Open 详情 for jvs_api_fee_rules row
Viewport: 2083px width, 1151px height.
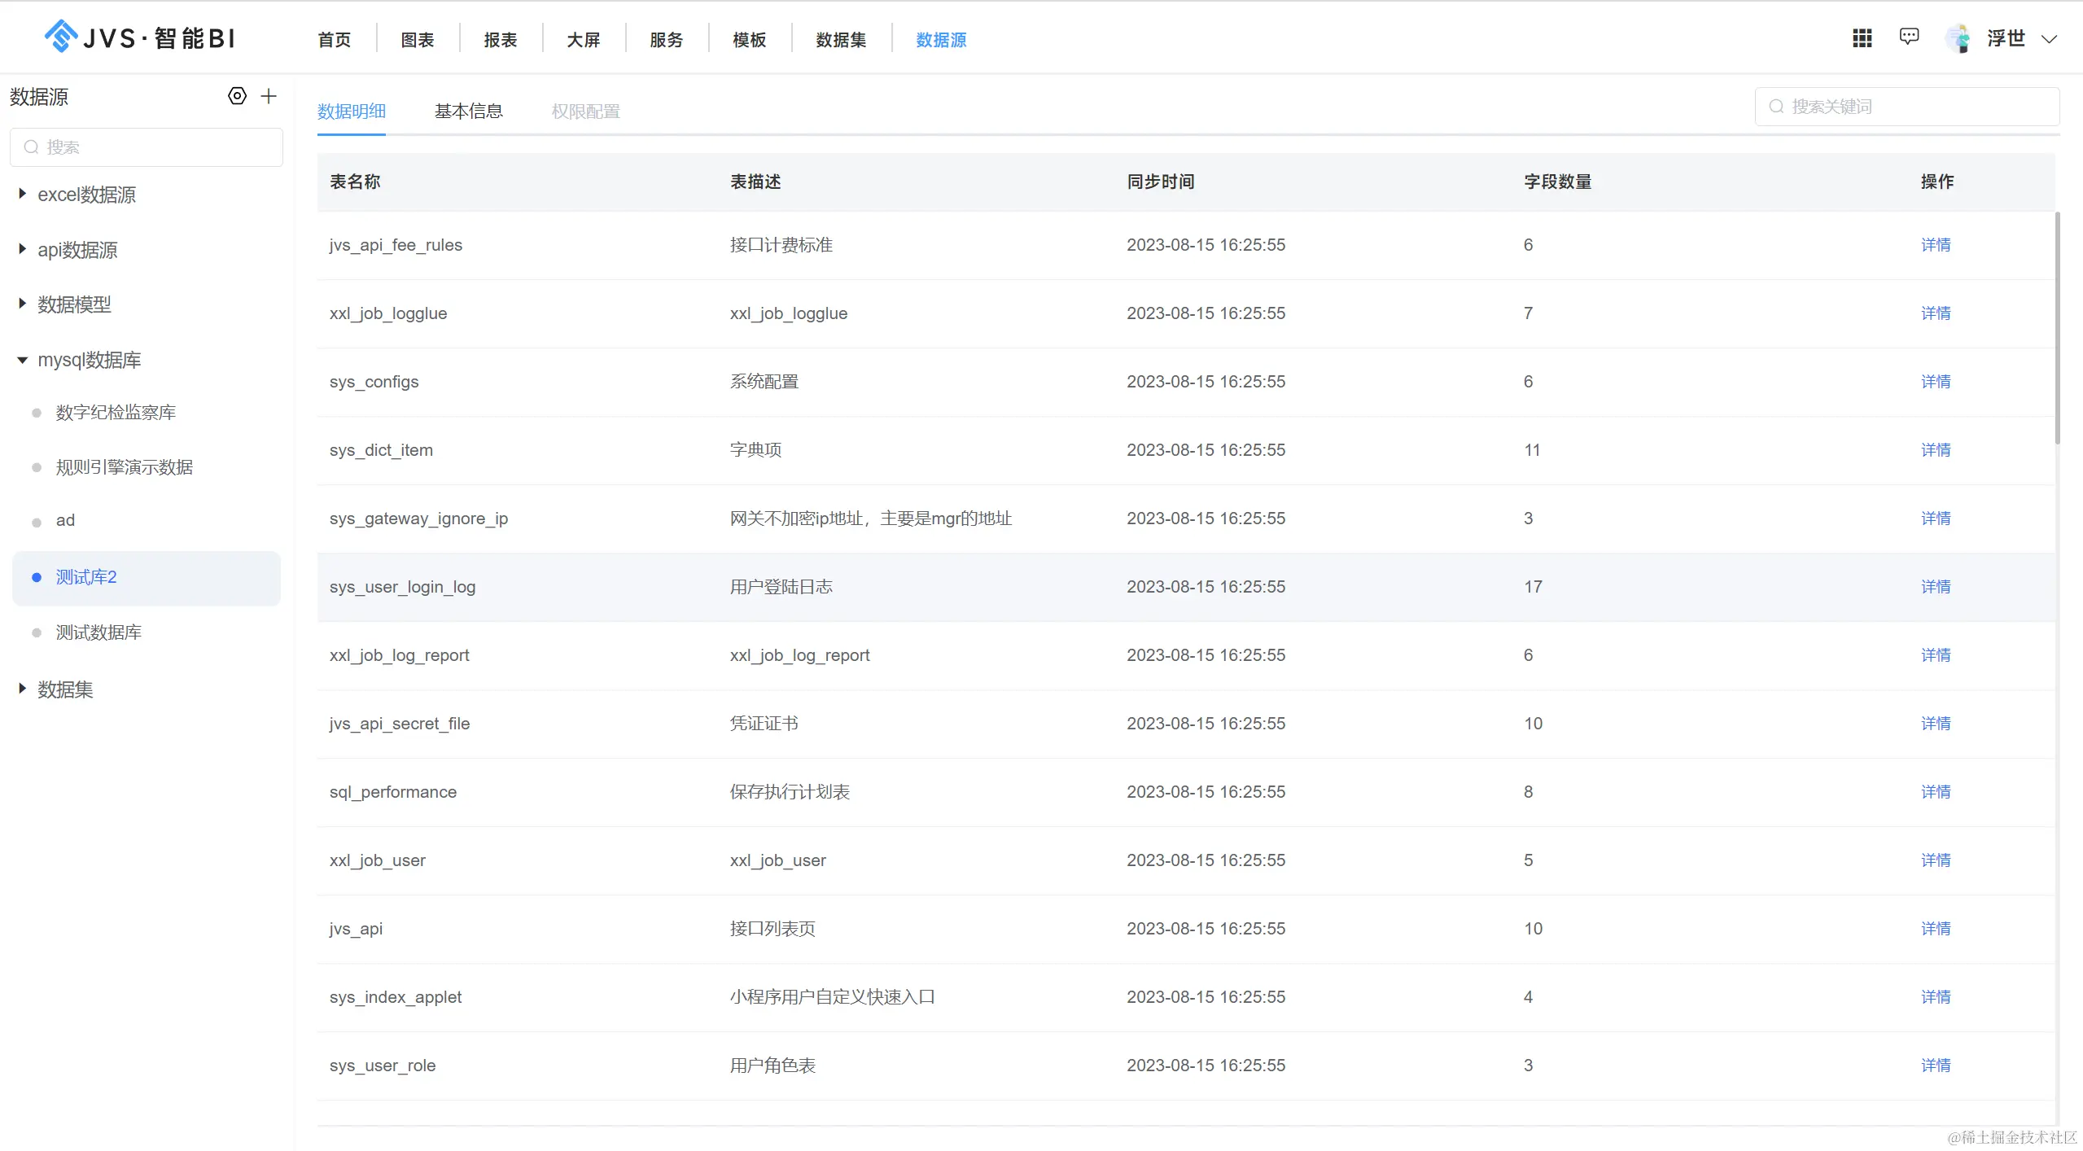[x=1935, y=244]
